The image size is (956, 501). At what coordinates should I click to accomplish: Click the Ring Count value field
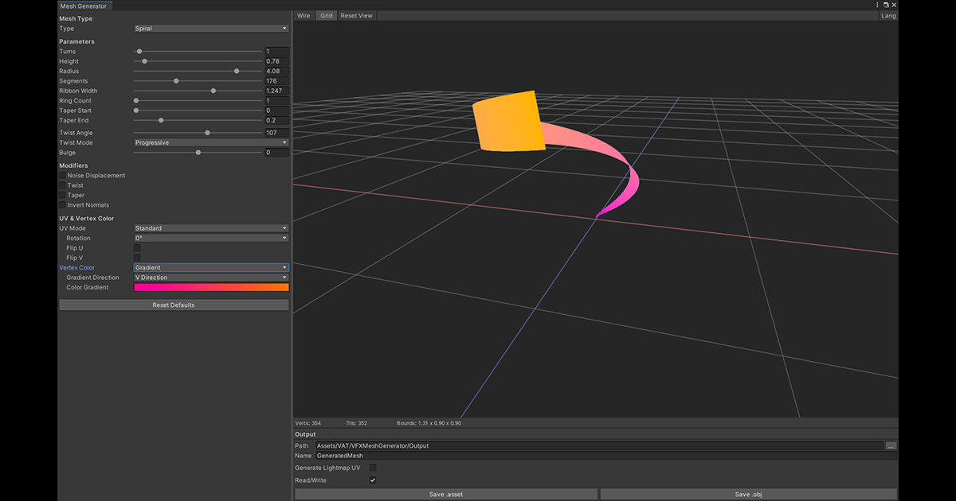(x=276, y=101)
